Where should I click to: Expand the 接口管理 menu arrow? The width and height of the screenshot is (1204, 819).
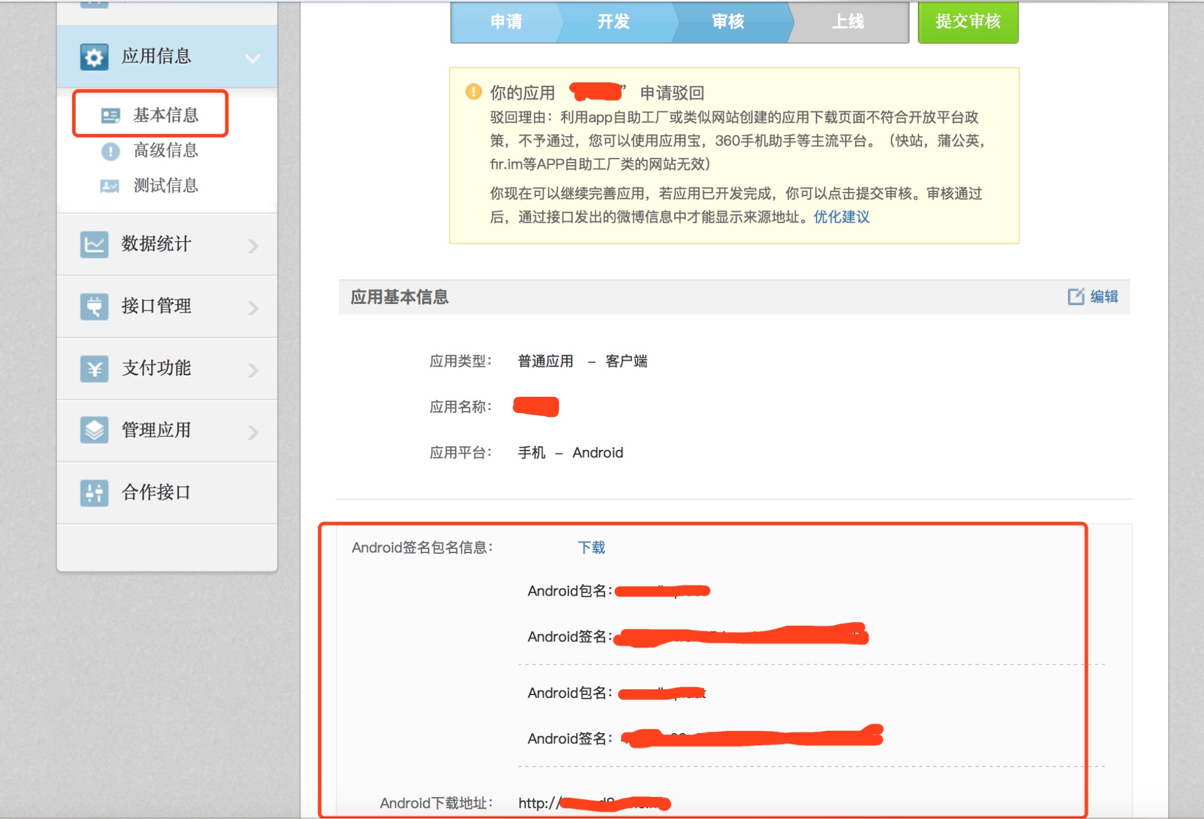pyautogui.click(x=253, y=307)
